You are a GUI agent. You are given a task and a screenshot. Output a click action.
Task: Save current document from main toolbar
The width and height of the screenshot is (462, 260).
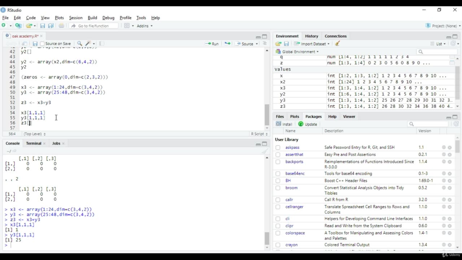[x=43, y=26]
